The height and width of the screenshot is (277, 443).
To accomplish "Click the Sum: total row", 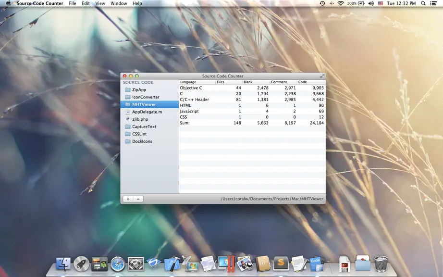I will [x=252, y=123].
